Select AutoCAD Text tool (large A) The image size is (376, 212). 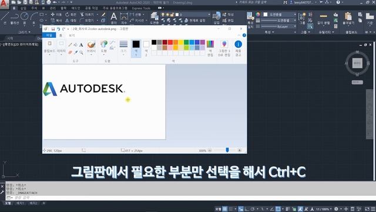113,18
